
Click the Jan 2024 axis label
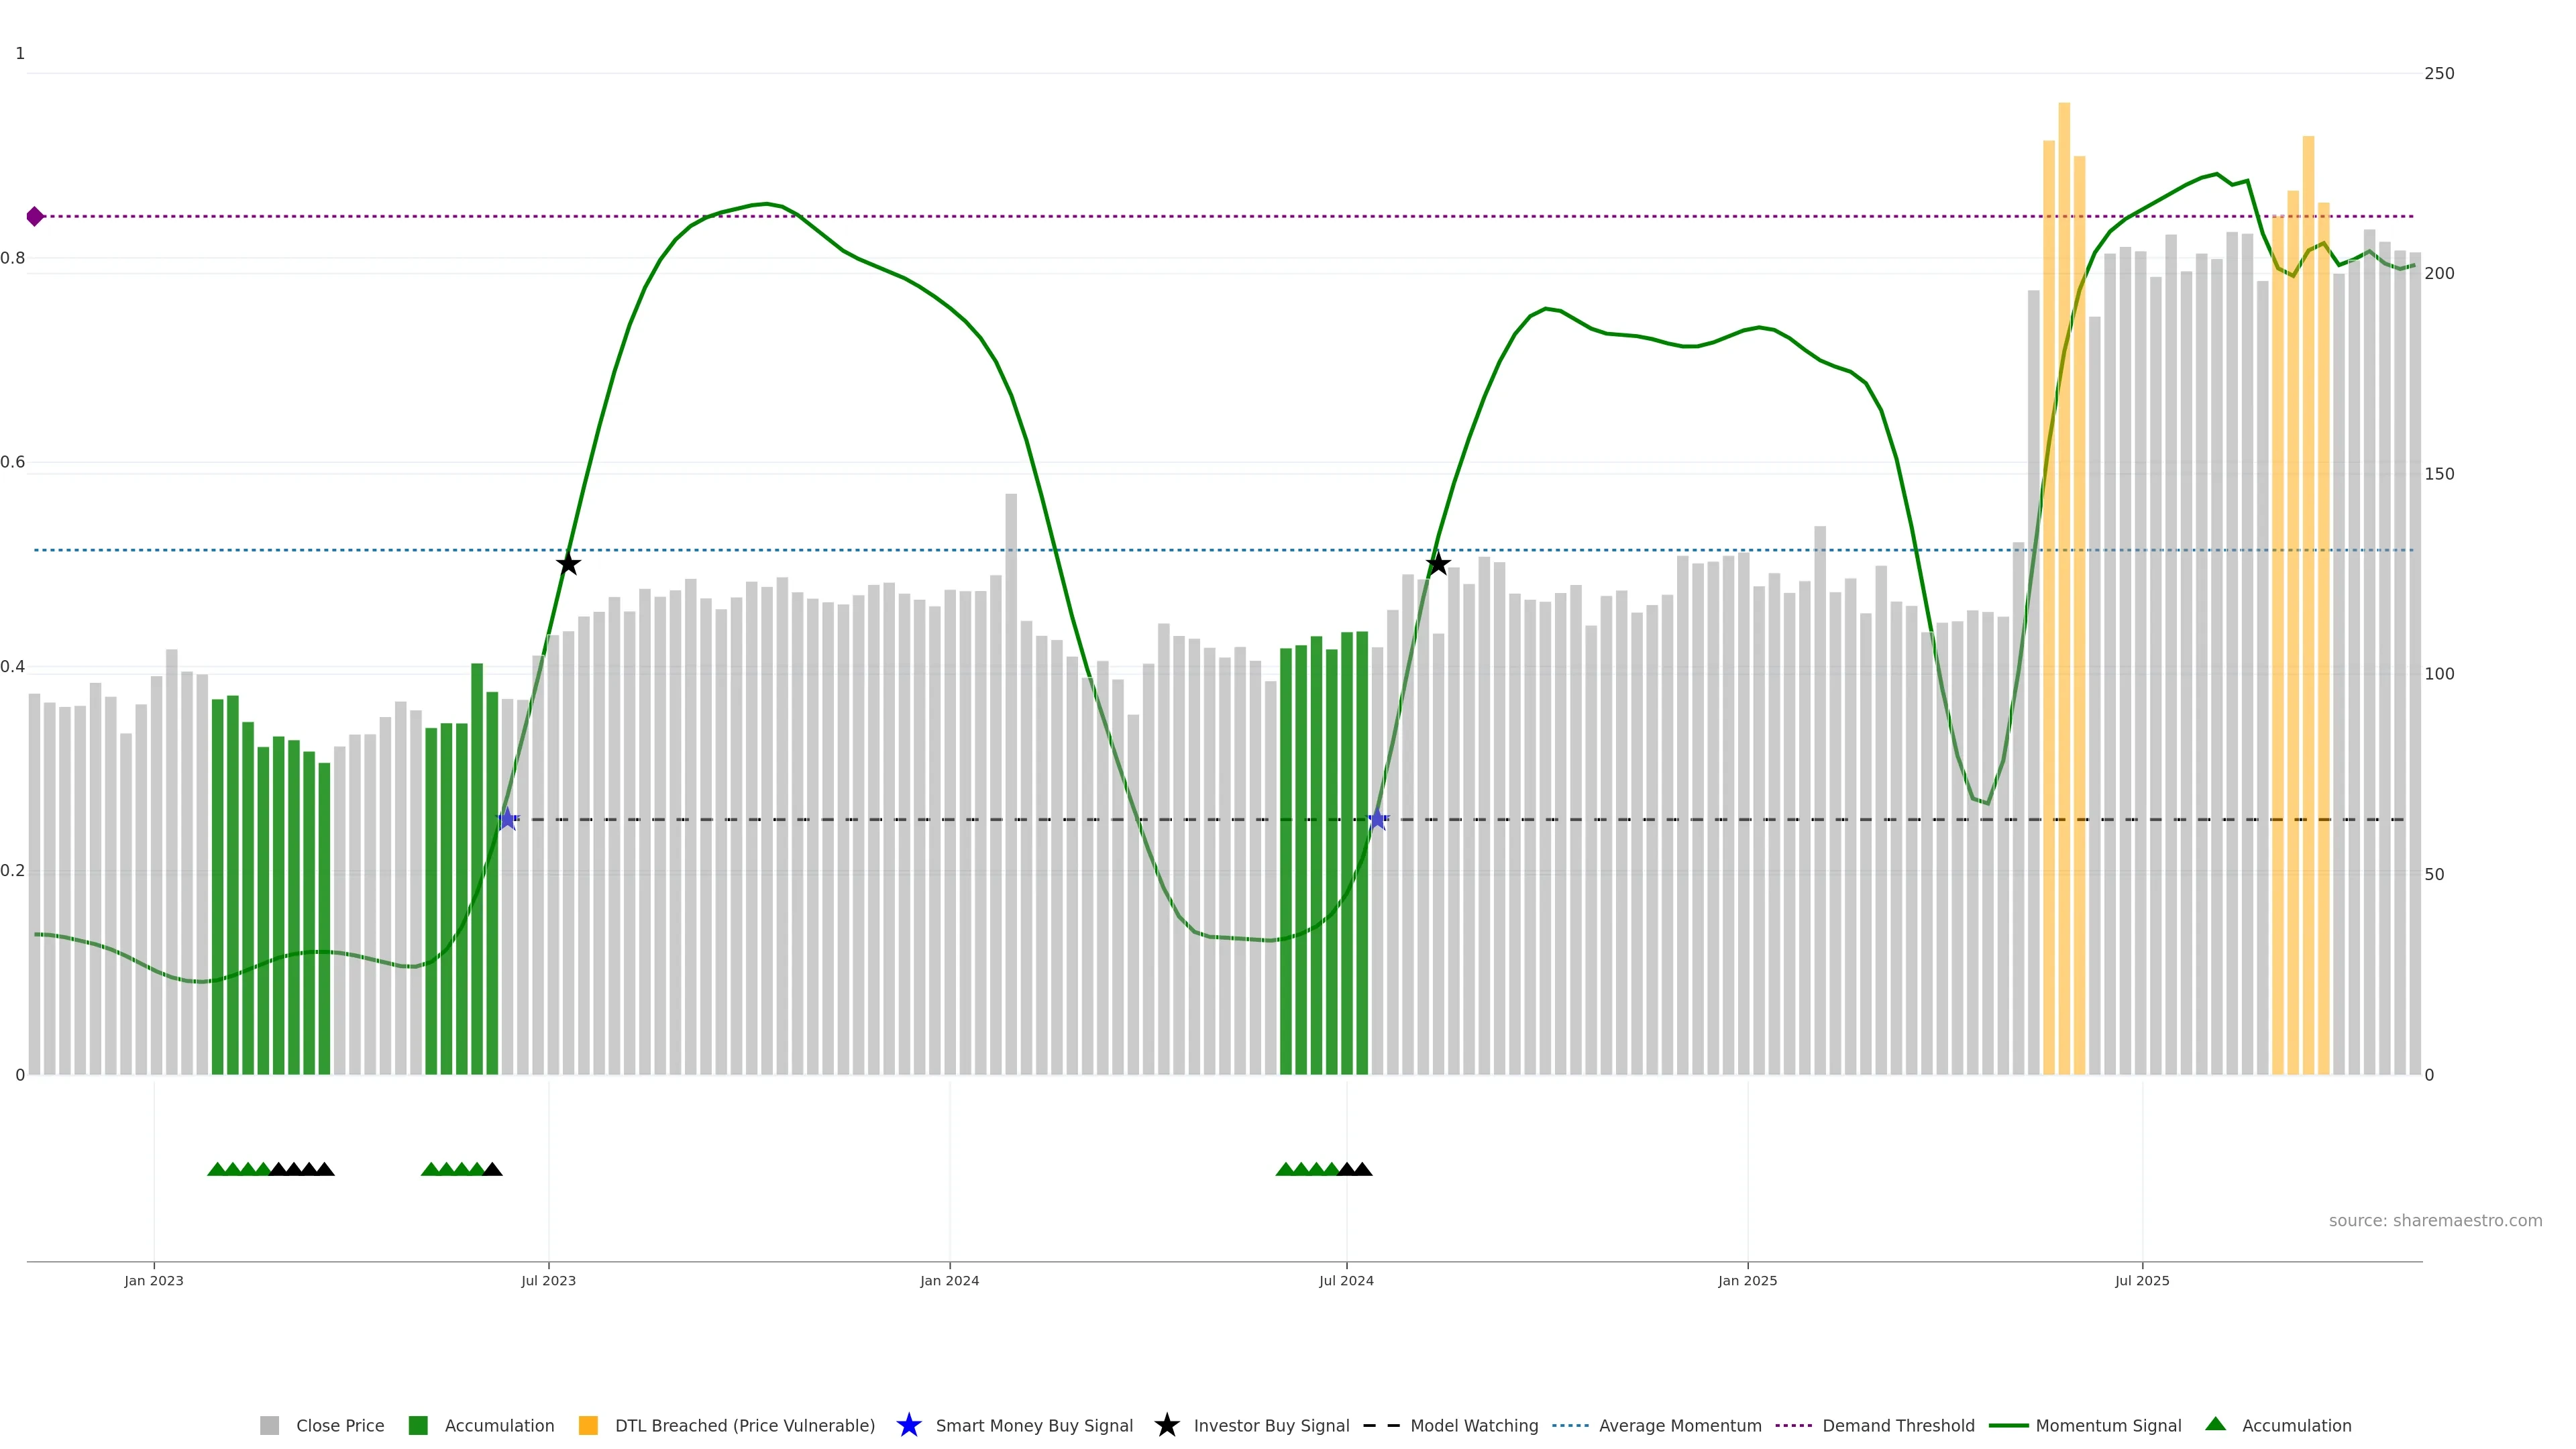tap(949, 1280)
